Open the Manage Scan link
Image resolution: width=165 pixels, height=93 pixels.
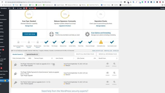[29, 26]
